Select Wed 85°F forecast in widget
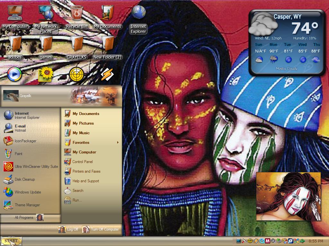 pyautogui.click(x=303, y=54)
